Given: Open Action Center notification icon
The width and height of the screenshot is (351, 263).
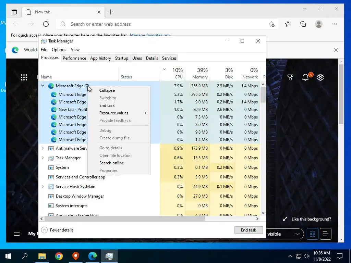Looking at the screenshot, I should 340,256.
